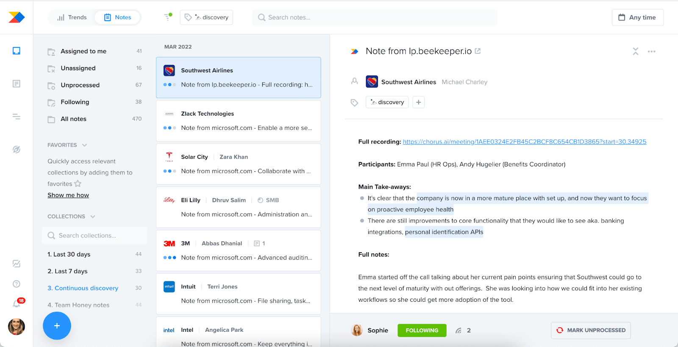Viewport: 678px width, 347px height.
Task: Click the favorites star icon
Action: [x=78, y=184]
